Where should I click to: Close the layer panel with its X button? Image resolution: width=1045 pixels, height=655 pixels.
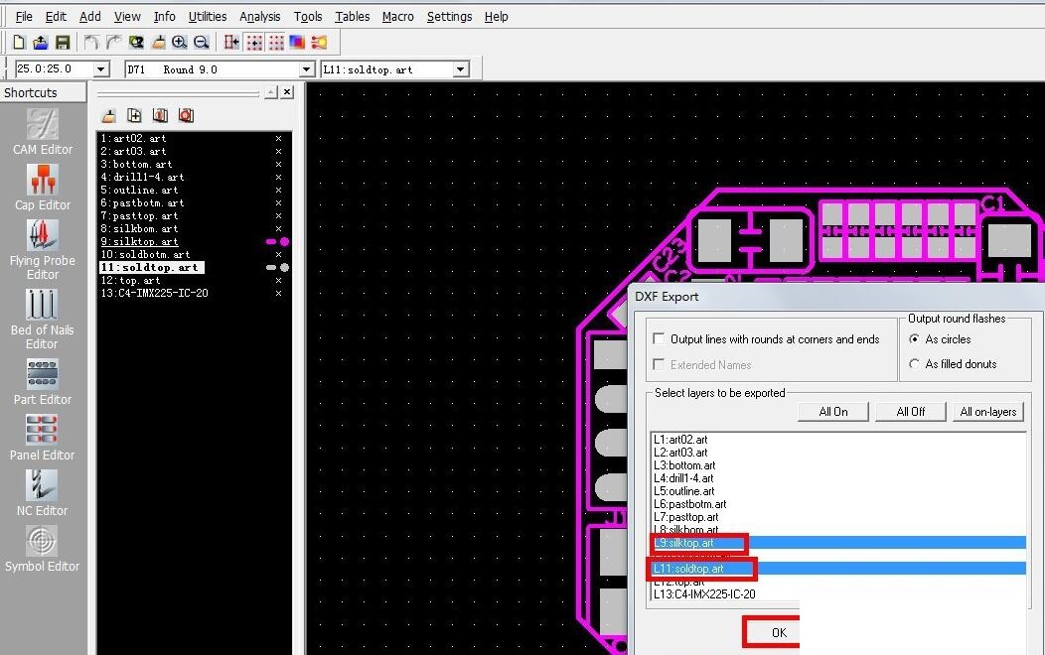click(287, 92)
